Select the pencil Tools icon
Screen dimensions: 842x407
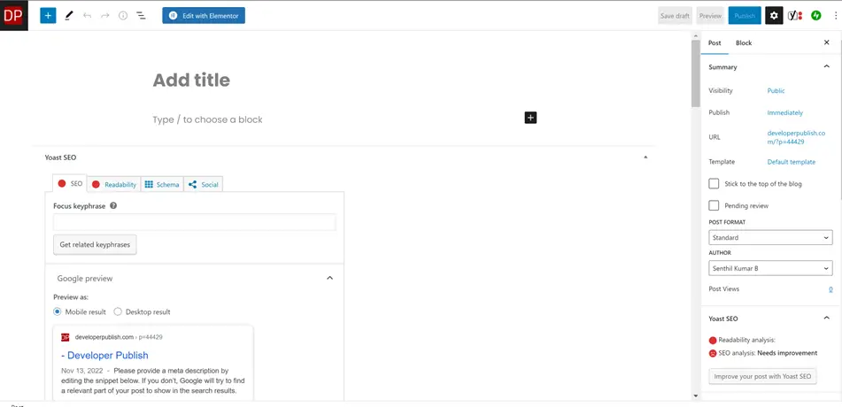69,16
